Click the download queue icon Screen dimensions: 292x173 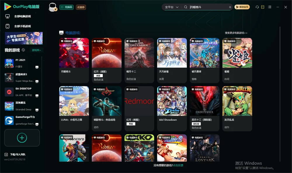pyautogui.click(x=6, y=154)
